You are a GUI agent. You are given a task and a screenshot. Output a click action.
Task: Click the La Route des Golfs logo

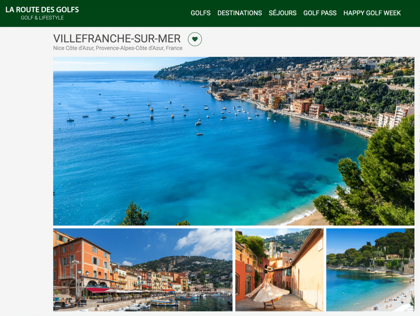click(x=42, y=9)
